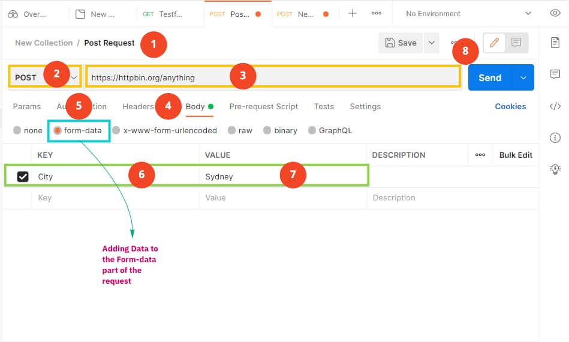Select the GraphQL body type
Image resolution: width=569 pixels, height=342 pixels.
[312, 130]
